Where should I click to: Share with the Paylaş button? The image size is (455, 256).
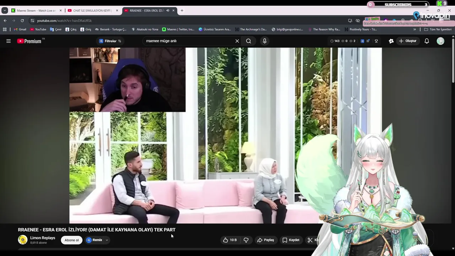coord(266,240)
